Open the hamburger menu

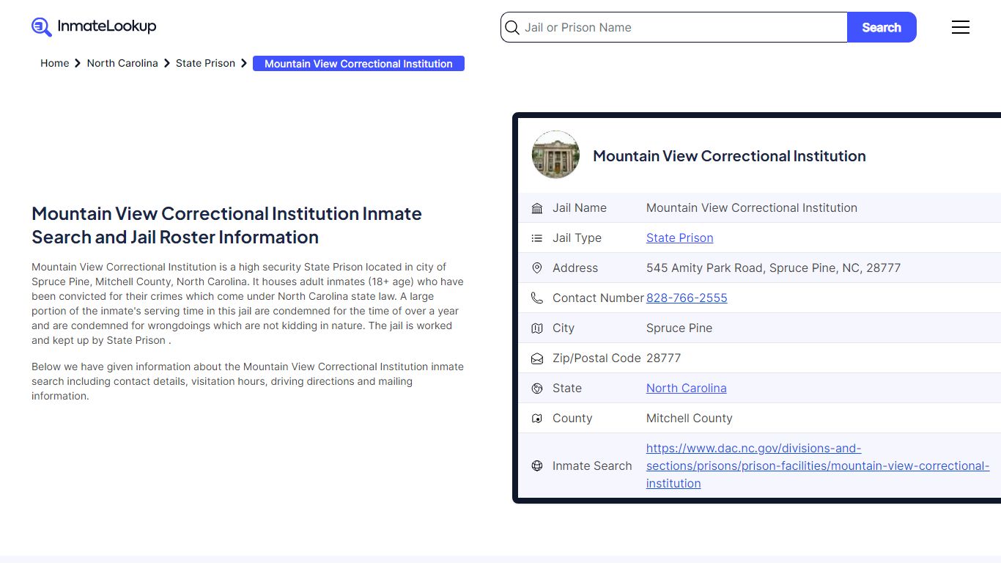tap(960, 27)
